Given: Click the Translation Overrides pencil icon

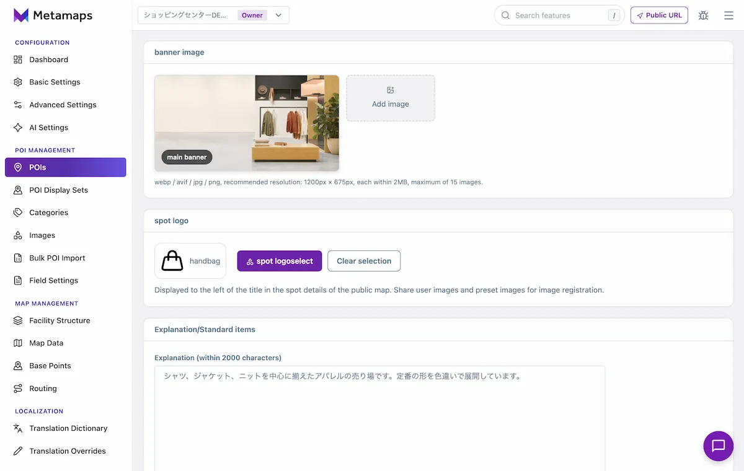Looking at the screenshot, I should [x=18, y=451].
